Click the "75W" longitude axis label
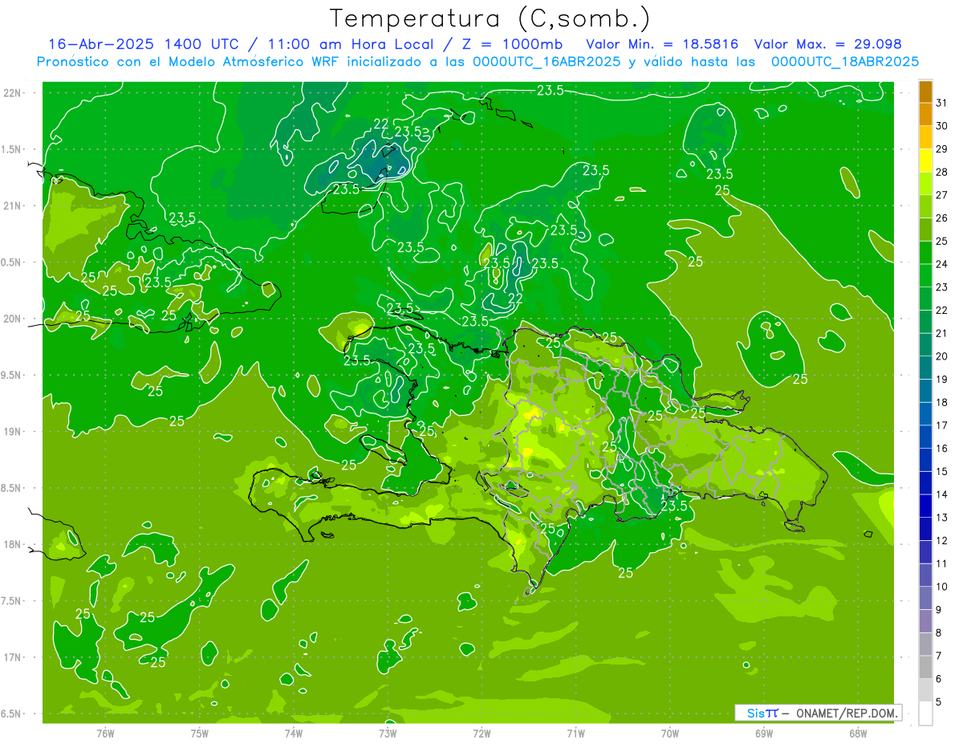963x744 pixels. coord(200,733)
